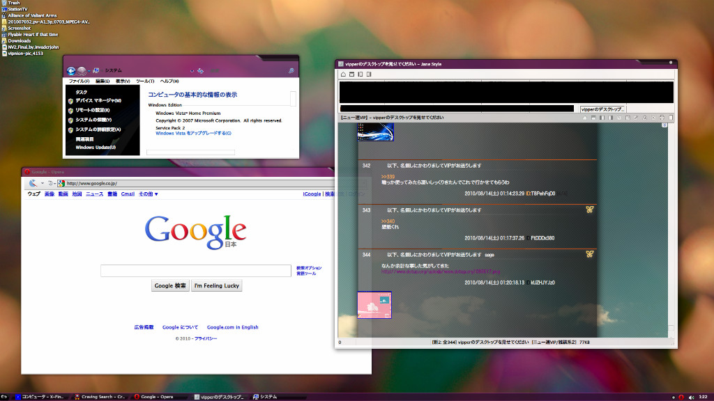Click iGoogle link on Google page
714x401 pixels.
(312, 194)
